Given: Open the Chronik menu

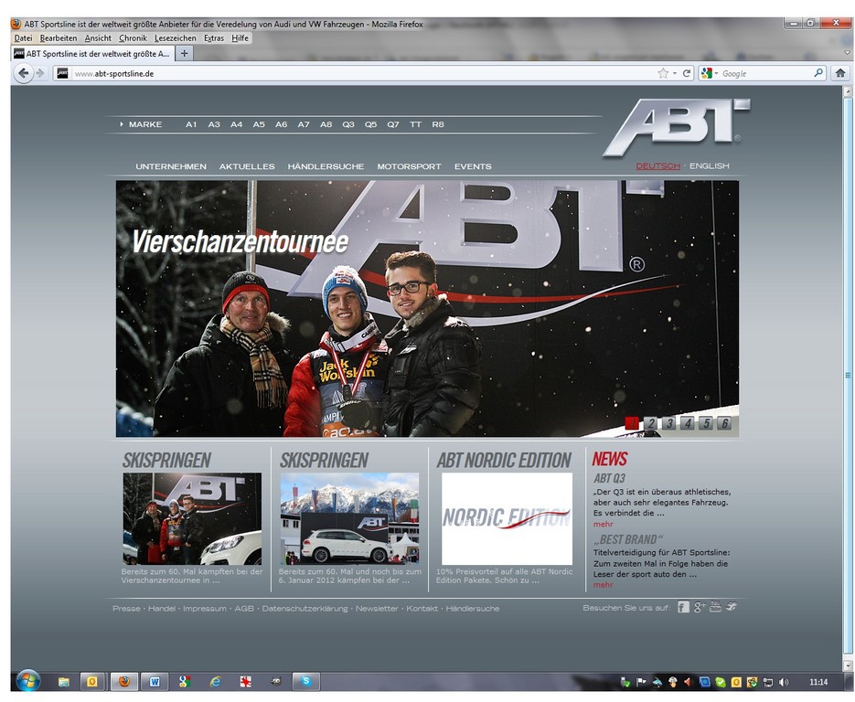Looking at the screenshot, I should point(133,38).
